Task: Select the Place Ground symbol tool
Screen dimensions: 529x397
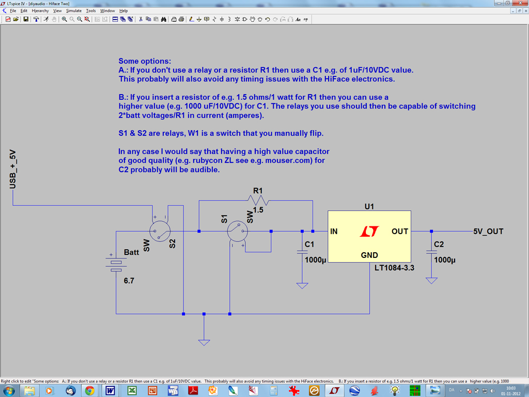Action: coord(199,20)
